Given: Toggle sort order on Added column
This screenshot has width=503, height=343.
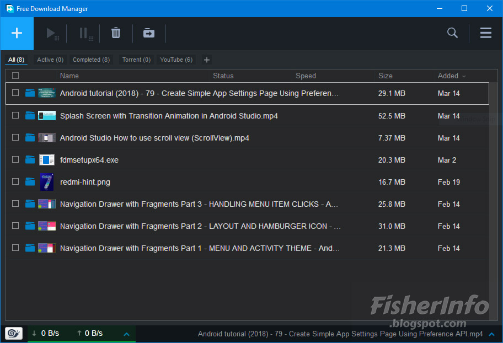Looking at the screenshot, I should 452,76.
